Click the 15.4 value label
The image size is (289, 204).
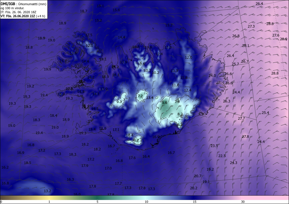coord(92,129)
